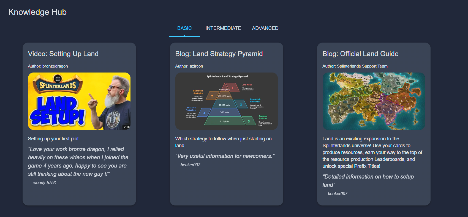
Task: Open the Land Setup video thumbnail
Action: [79, 101]
